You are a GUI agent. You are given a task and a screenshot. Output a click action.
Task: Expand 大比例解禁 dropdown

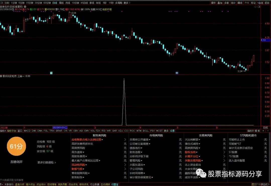tap(199, 140)
